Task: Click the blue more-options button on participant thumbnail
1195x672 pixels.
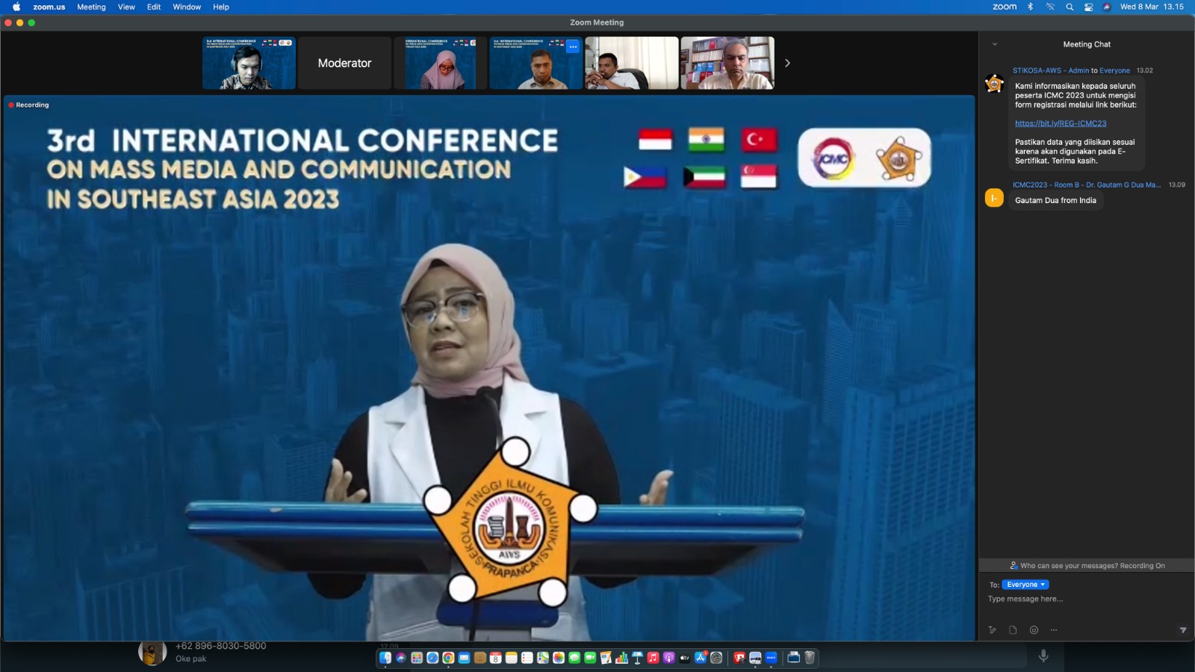Action: (573, 46)
